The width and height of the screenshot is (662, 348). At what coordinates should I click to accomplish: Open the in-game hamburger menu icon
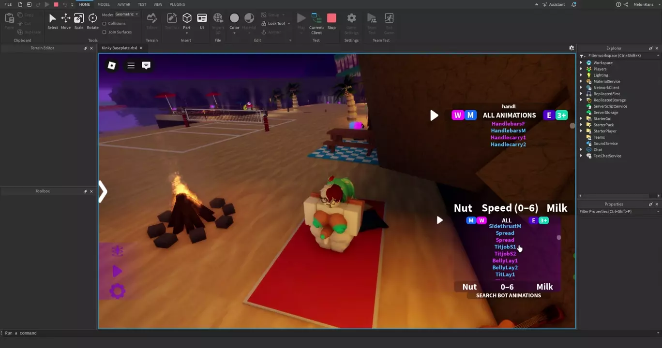pyautogui.click(x=131, y=65)
